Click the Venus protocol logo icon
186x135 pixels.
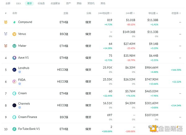point(14,34)
